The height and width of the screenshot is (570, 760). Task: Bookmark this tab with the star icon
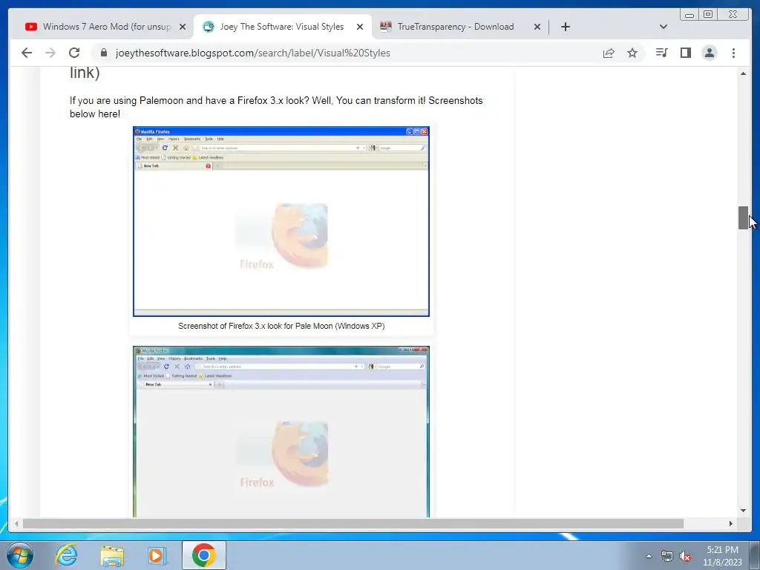[632, 53]
